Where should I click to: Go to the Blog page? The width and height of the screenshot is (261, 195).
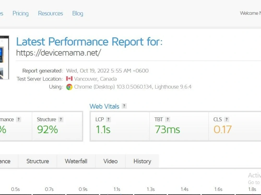click(x=78, y=14)
